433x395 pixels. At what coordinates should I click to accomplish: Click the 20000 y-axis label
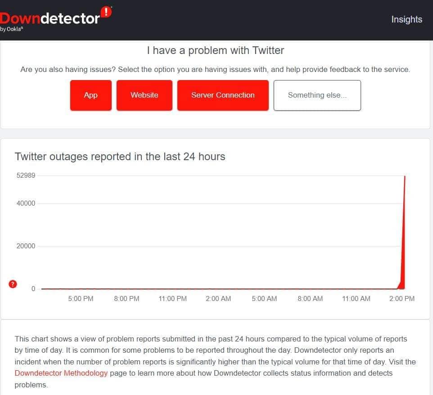pyautogui.click(x=26, y=246)
